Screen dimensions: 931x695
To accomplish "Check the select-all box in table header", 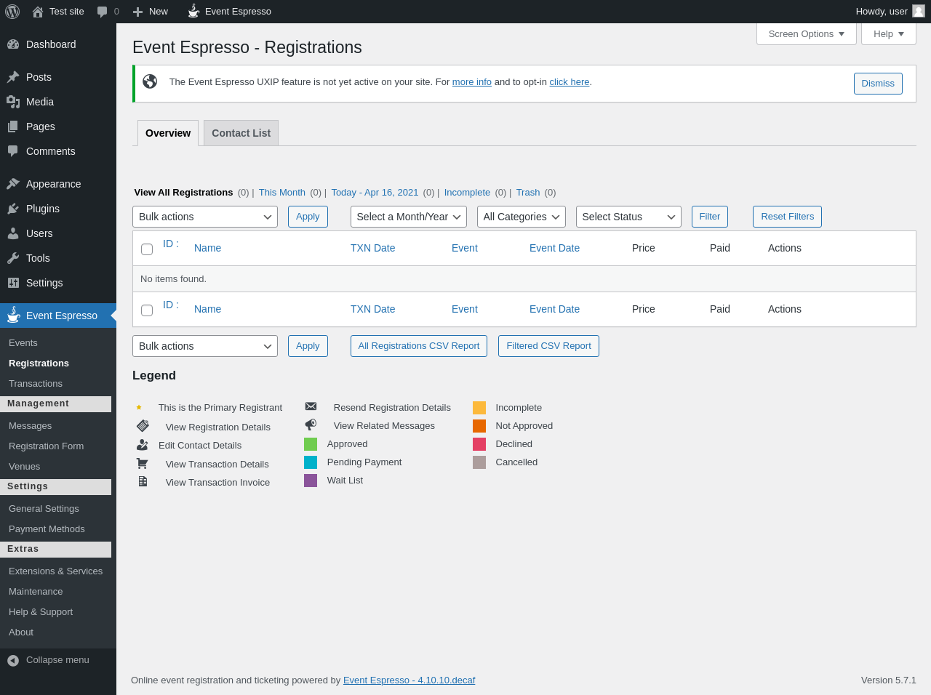I will [x=147, y=249].
